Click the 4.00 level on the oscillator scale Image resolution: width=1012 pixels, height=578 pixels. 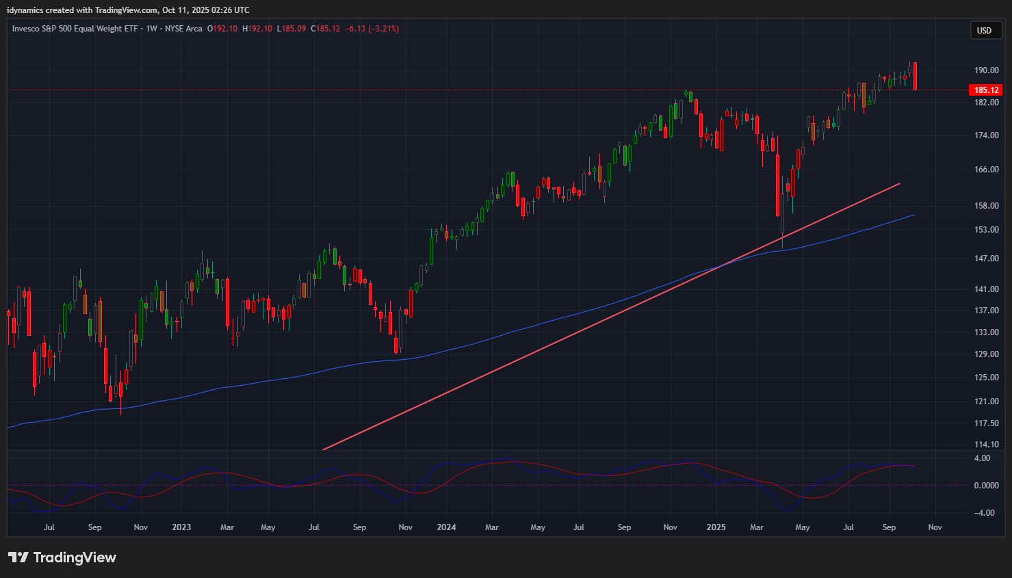tap(981, 458)
